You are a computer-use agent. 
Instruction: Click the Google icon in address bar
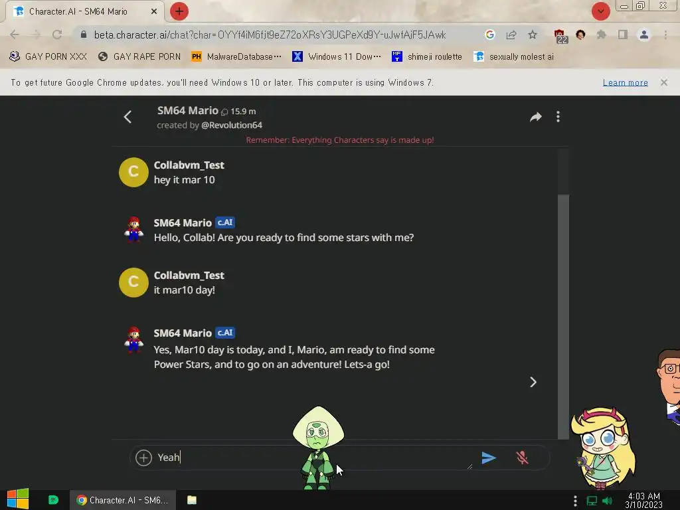click(490, 35)
